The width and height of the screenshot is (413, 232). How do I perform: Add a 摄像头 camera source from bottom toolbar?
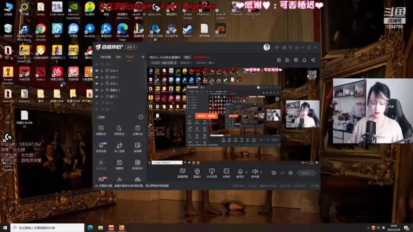(x=197, y=173)
